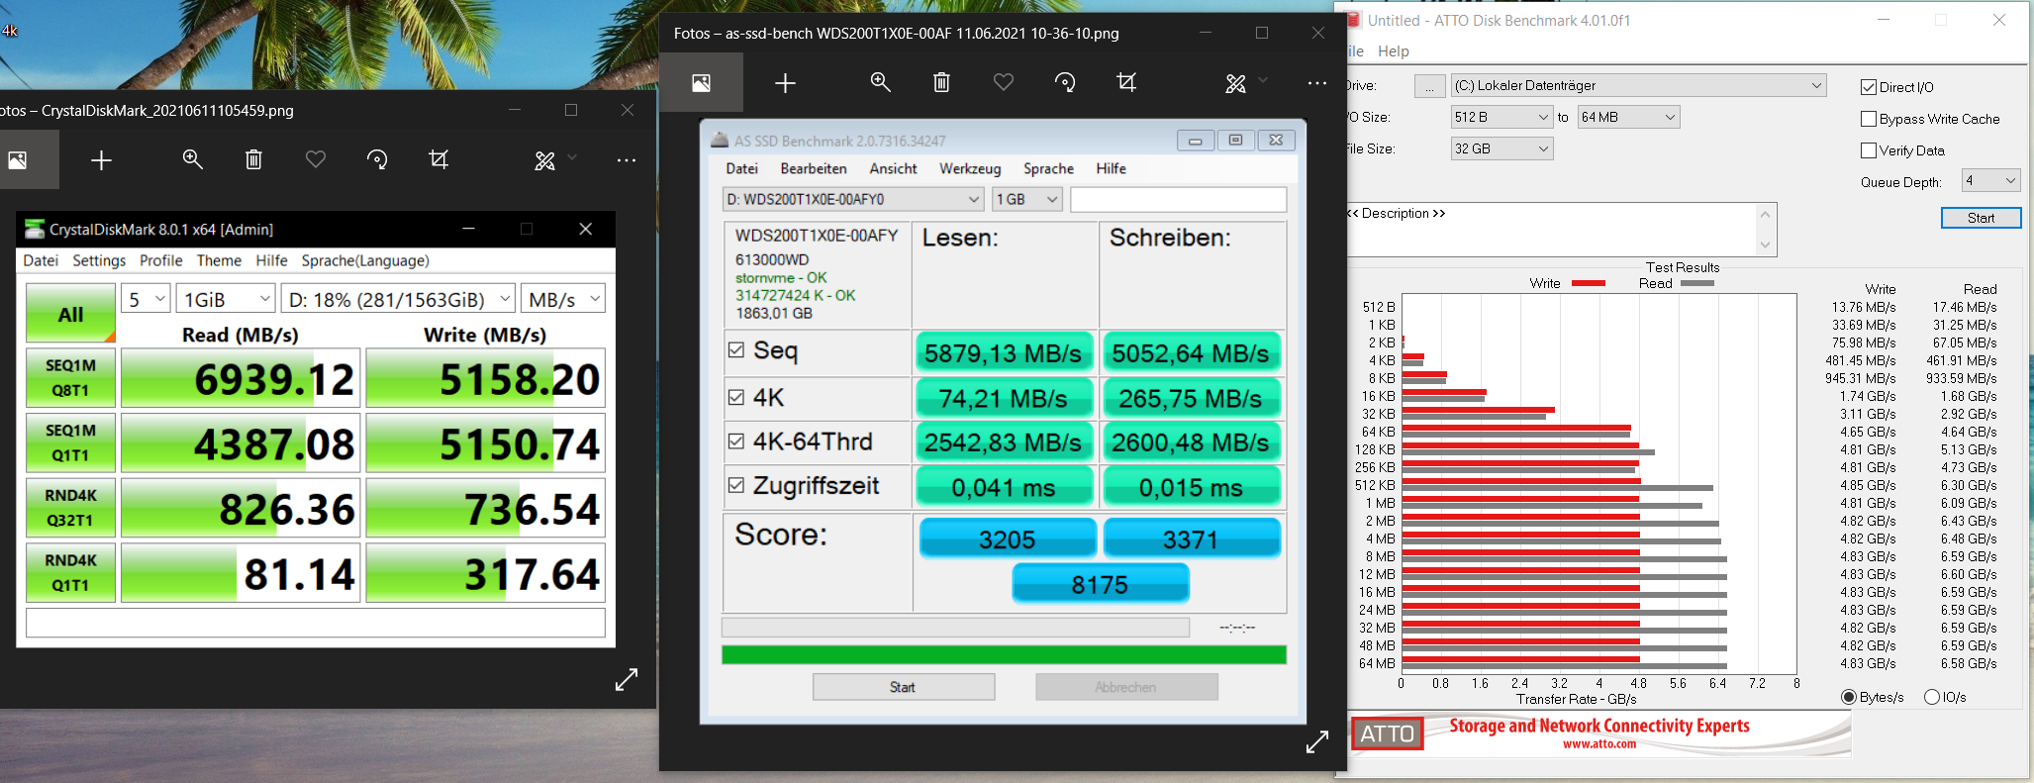The image size is (2034, 783).
Task: Open the File Size 32 GB dropdown
Action: (x=1501, y=148)
